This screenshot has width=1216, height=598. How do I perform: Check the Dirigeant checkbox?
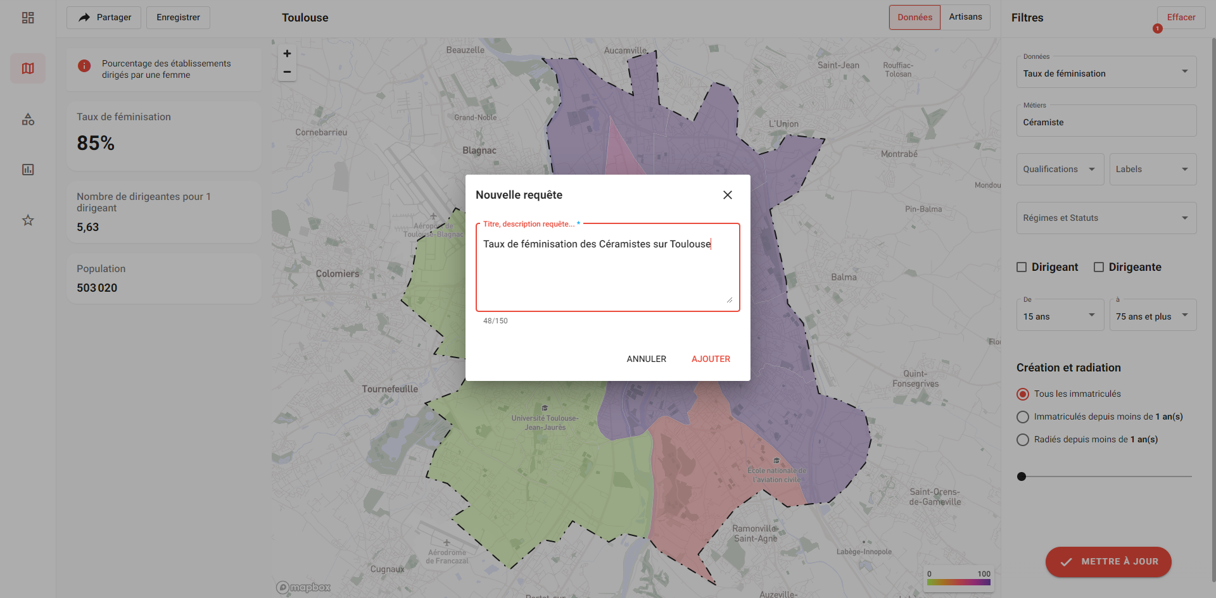pyautogui.click(x=1022, y=267)
